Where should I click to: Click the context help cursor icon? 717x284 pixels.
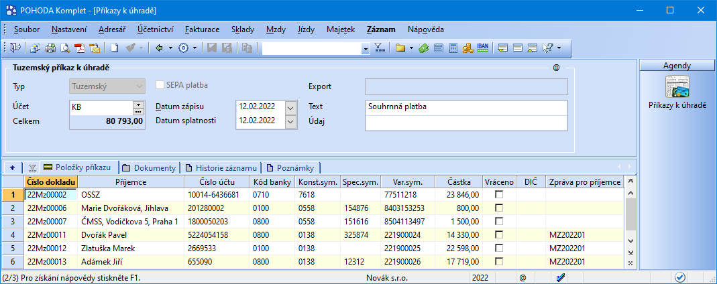547,48
